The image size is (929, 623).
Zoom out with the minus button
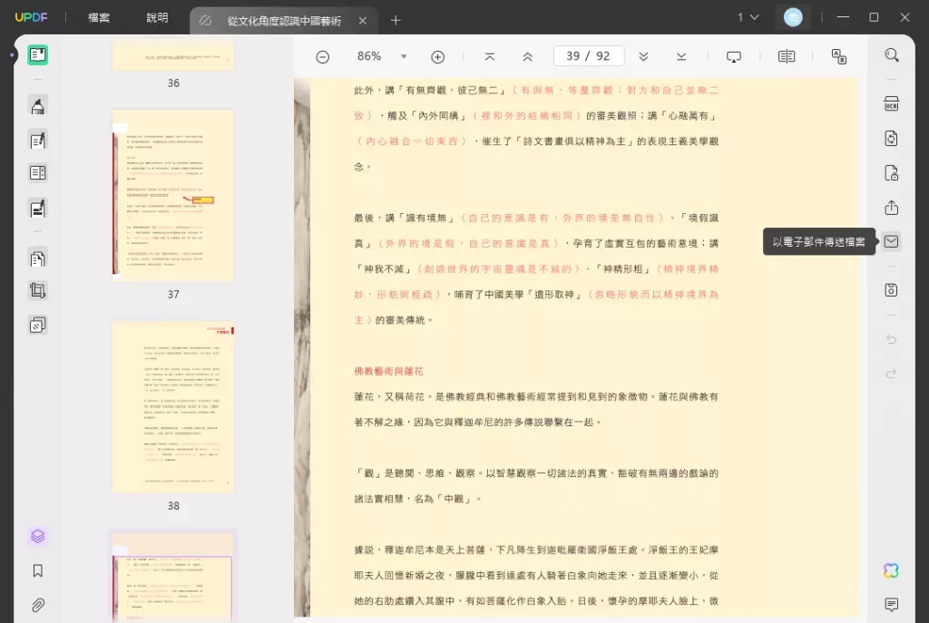(323, 57)
